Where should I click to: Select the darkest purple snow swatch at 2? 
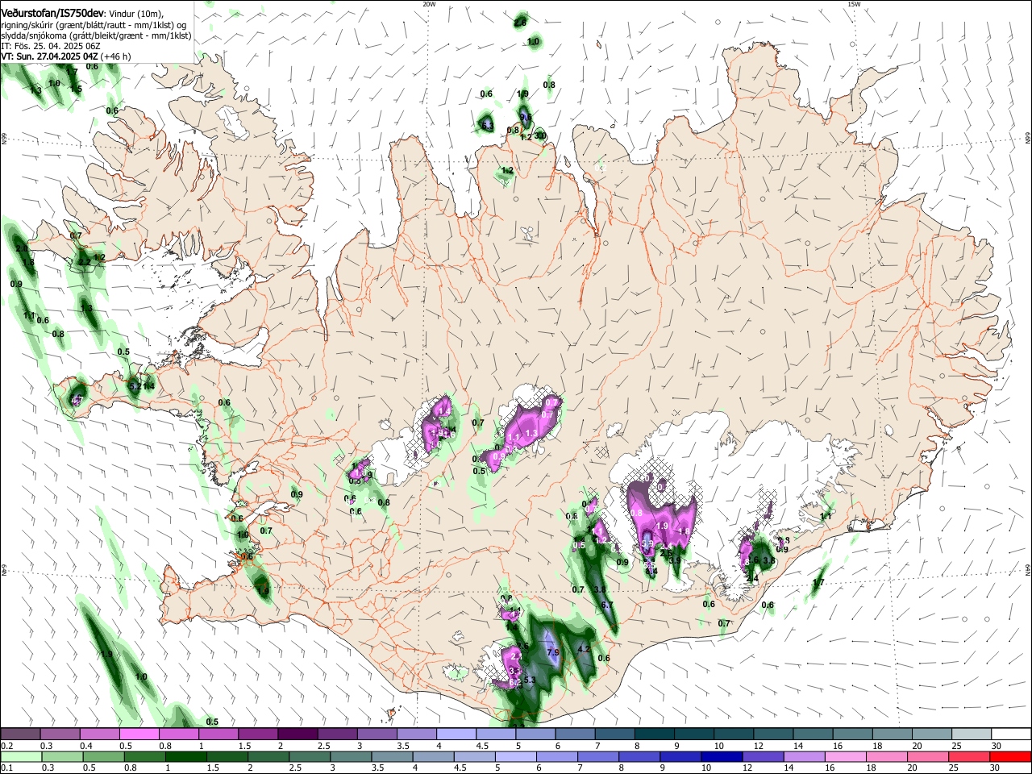298,734
